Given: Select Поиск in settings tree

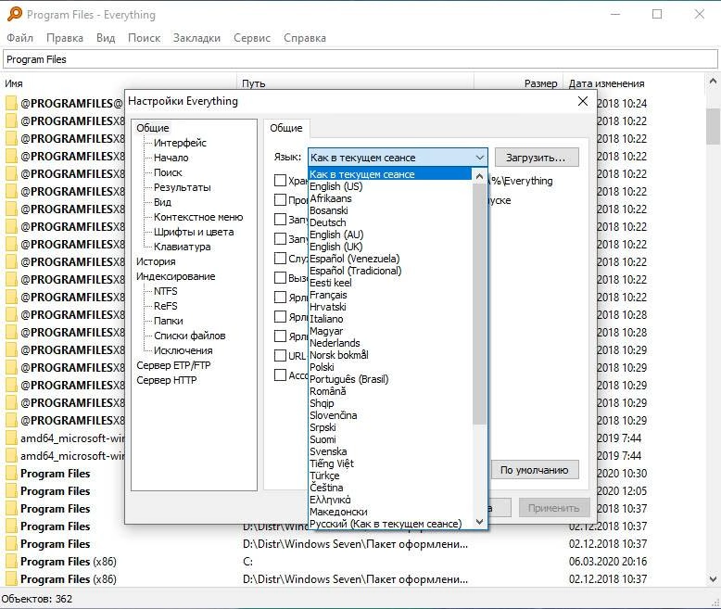Looking at the screenshot, I should [x=168, y=172].
